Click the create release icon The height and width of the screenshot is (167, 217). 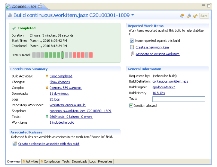[x=14, y=144]
